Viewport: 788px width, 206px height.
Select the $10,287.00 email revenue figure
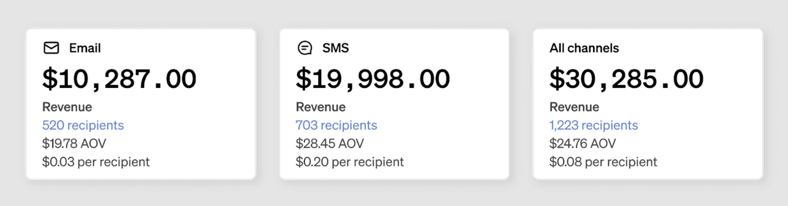pyautogui.click(x=119, y=79)
